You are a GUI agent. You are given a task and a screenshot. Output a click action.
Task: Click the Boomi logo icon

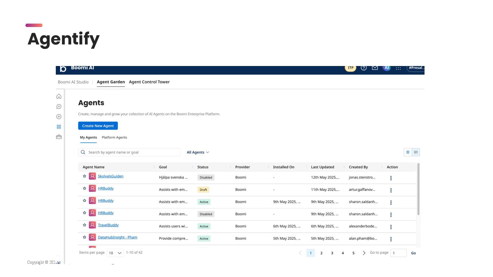[x=63, y=69]
